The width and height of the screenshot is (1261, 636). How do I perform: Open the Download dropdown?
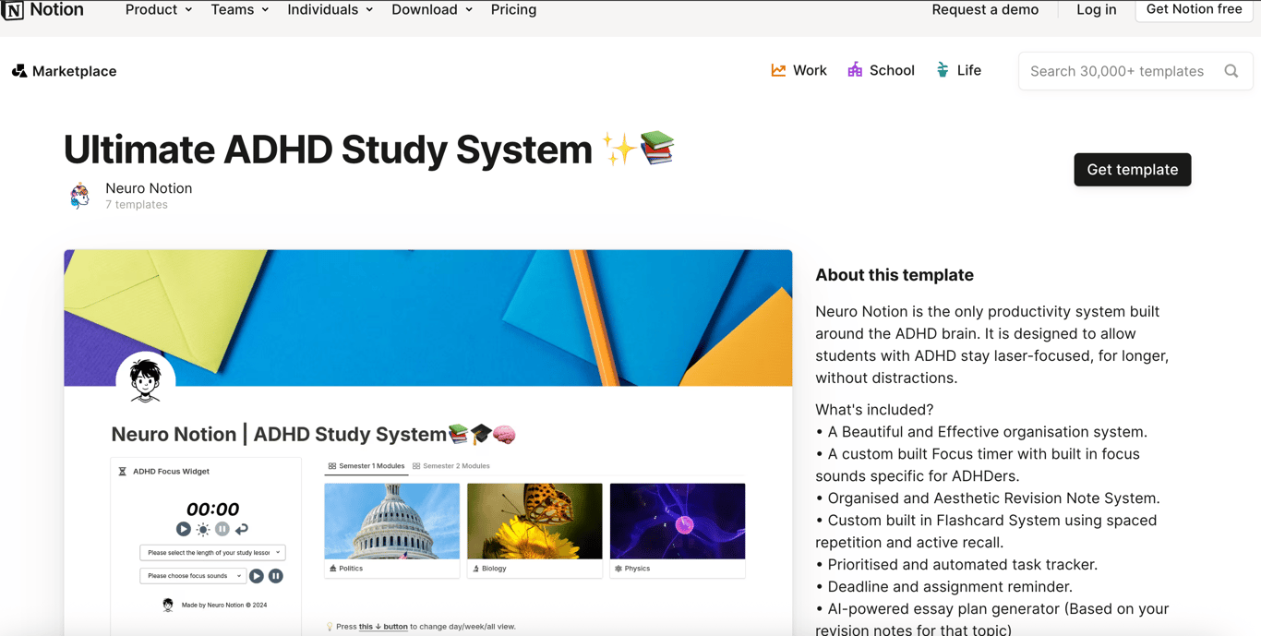432,9
